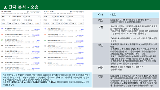Image resolution: width=160 pixels, height=90 pixels.
Task: Open the 청주시 흥덕구 dropdown in 84㎡ panel
Action: point(61,17)
